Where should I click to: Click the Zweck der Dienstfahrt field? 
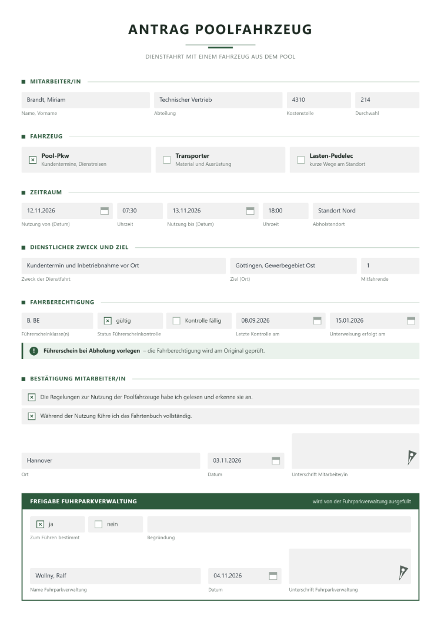(123, 266)
